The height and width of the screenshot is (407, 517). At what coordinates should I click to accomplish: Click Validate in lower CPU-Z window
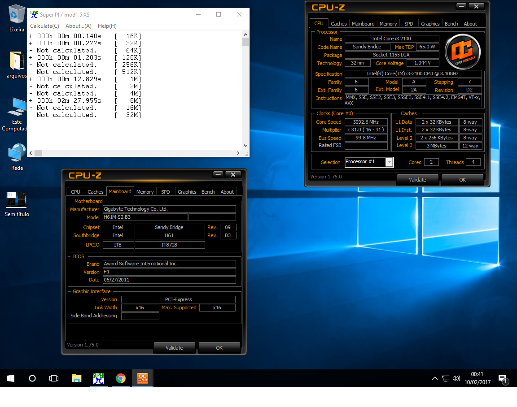tap(174, 348)
